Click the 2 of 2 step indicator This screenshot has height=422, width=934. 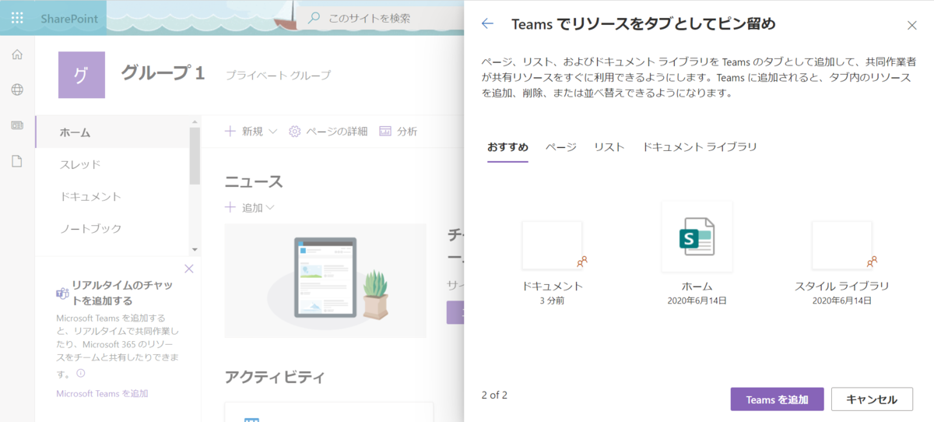pyautogui.click(x=494, y=395)
